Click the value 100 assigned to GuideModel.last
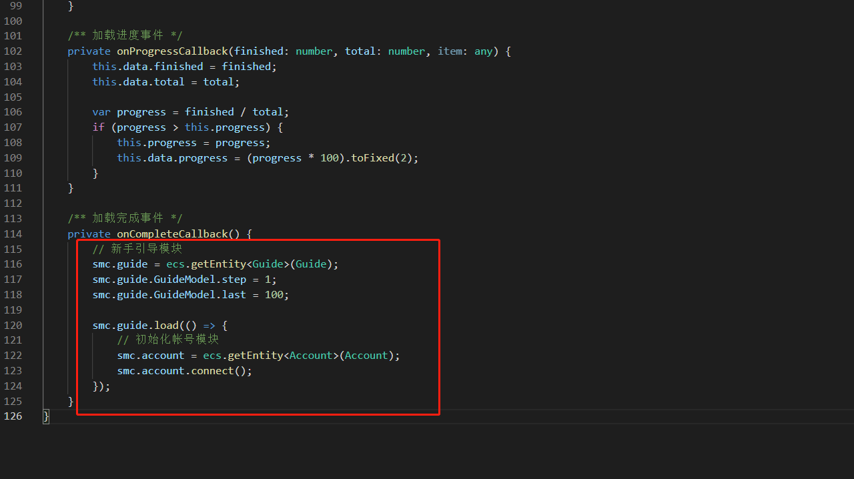The height and width of the screenshot is (479, 854). pos(274,295)
